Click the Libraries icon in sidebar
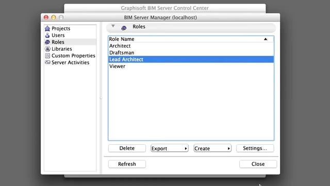This screenshot has width=330, height=186. coord(47,49)
